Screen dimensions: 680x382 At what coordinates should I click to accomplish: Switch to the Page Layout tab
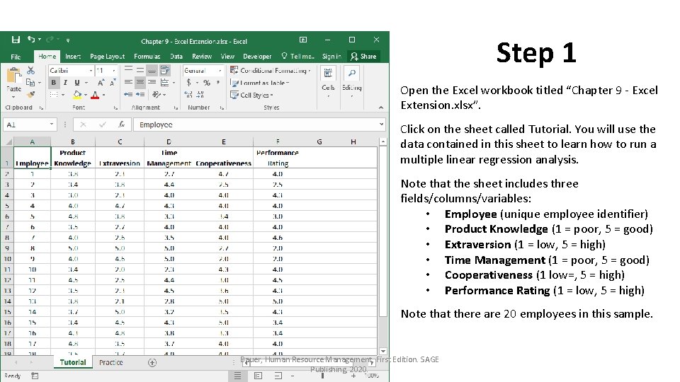point(107,57)
